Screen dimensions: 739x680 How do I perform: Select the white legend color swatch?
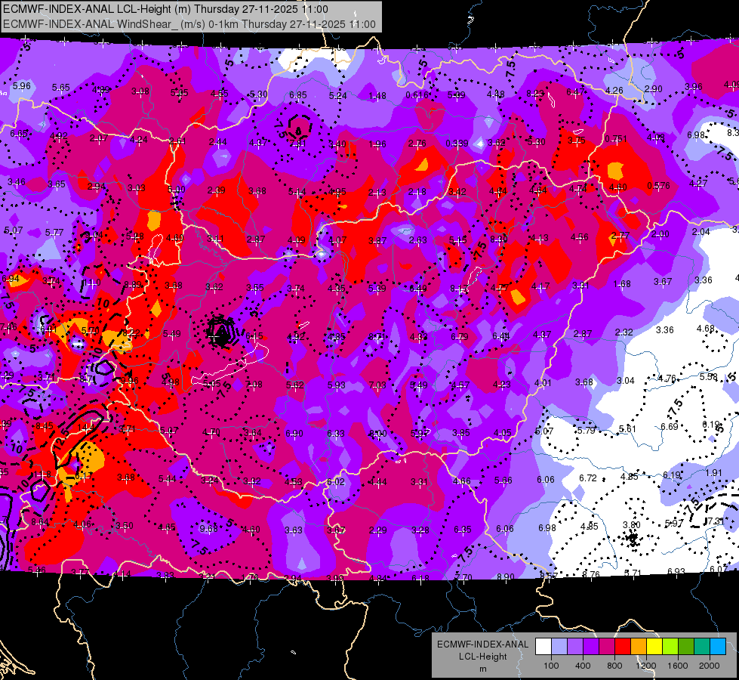click(x=543, y=646)
